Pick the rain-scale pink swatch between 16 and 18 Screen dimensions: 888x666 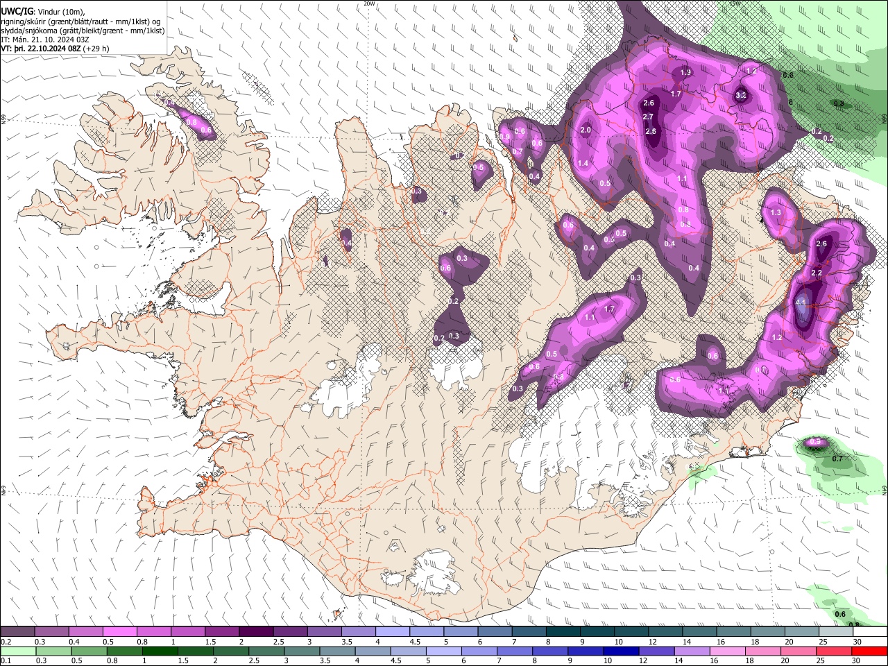(728, 651)
